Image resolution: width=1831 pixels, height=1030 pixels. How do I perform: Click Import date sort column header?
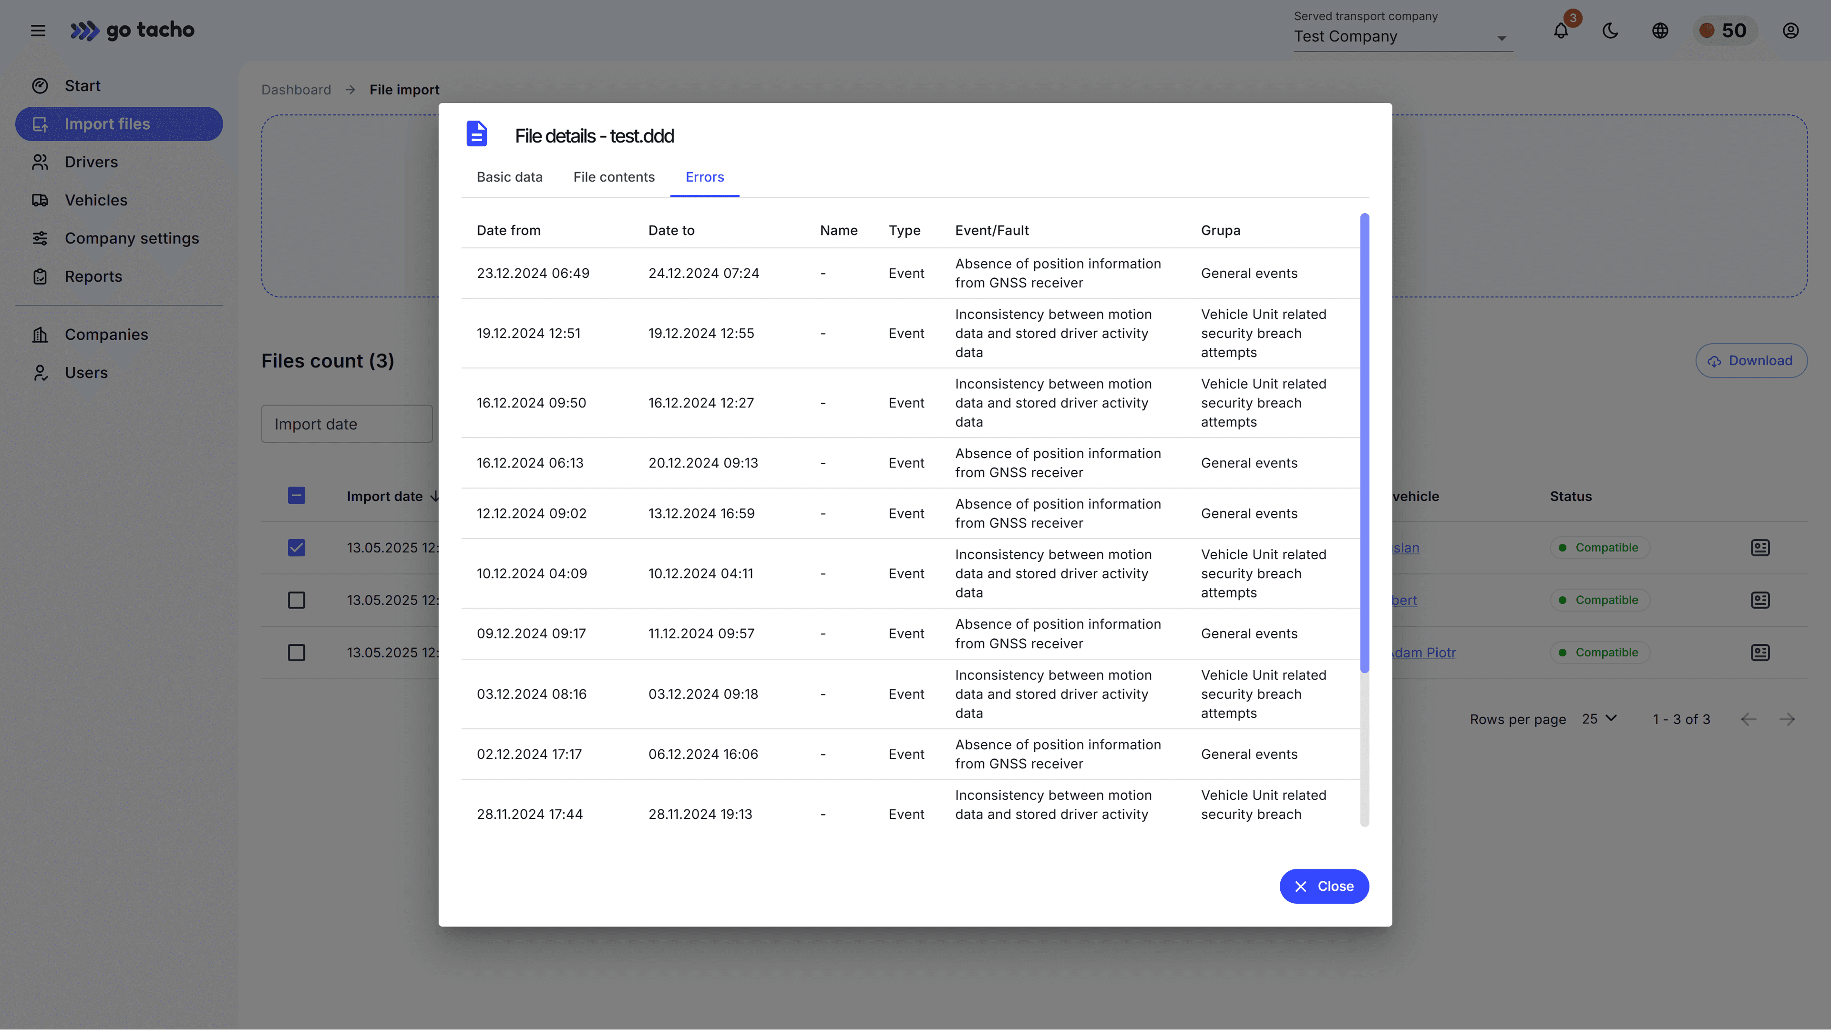pyautogui.click(x=392, y=497)
